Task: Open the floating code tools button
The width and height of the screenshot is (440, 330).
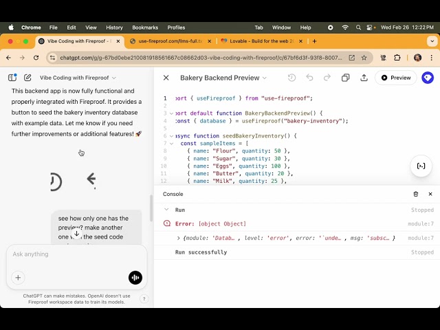Action: (x=421, y=166)
